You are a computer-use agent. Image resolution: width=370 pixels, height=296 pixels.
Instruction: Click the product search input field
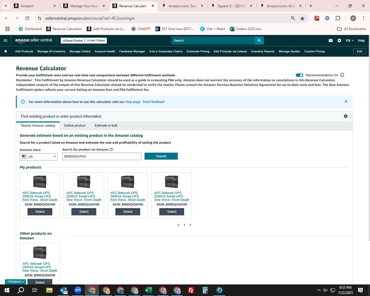(102, 156)
